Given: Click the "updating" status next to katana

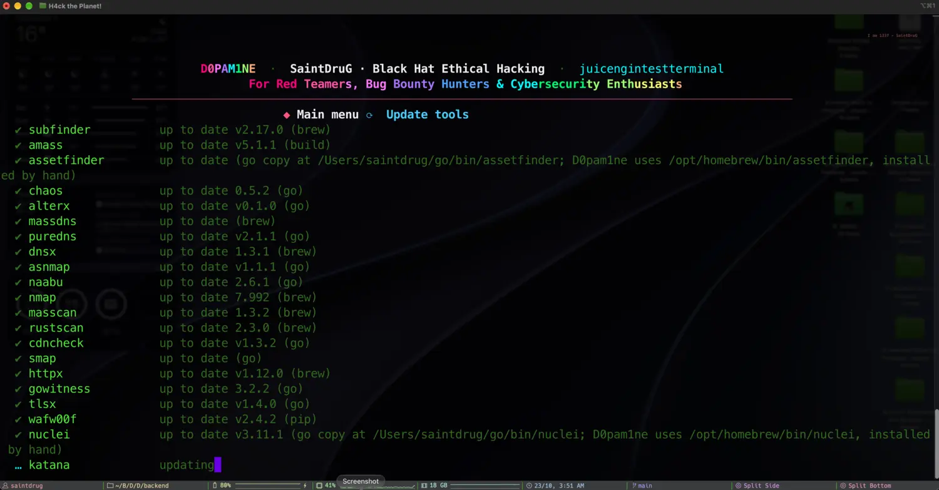Looking at the screenshot, I should 187,465.
